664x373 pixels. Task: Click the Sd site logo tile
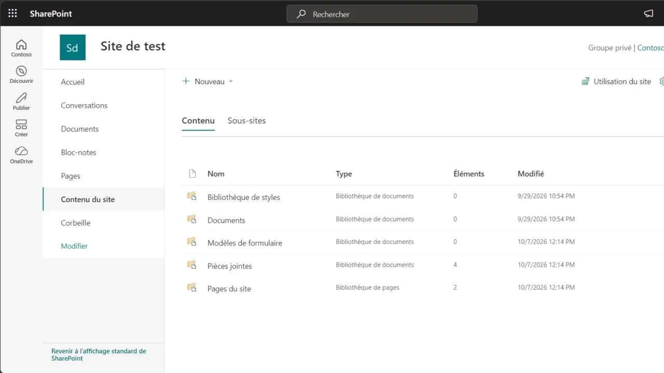point(73,48)
